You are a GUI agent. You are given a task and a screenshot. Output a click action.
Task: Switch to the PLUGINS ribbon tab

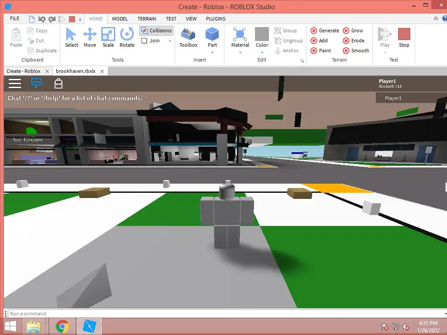pyautogui.click(x=216, y=19)
